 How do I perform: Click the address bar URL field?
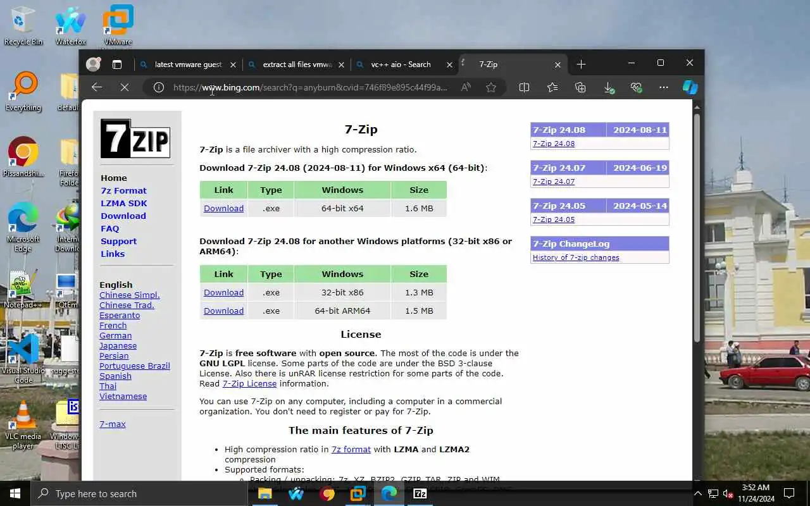point(310,87)
